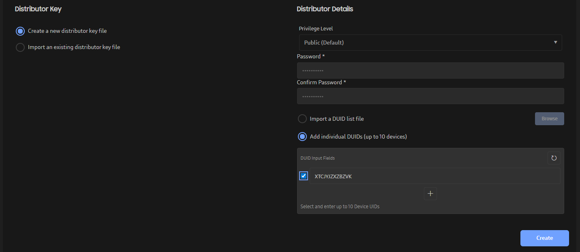Click the 'Select and enter up to 10 Device UIDs' hint

(340, 207)
